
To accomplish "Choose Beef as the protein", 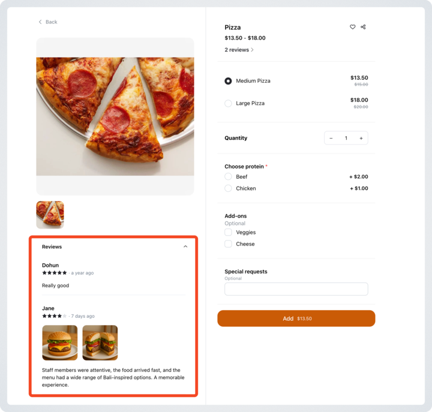I will (228, 176).
